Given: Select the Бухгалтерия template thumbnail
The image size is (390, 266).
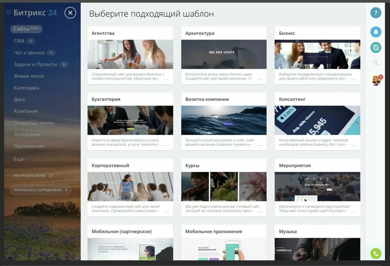Looking at the screenshot, I should click(130, 120).
